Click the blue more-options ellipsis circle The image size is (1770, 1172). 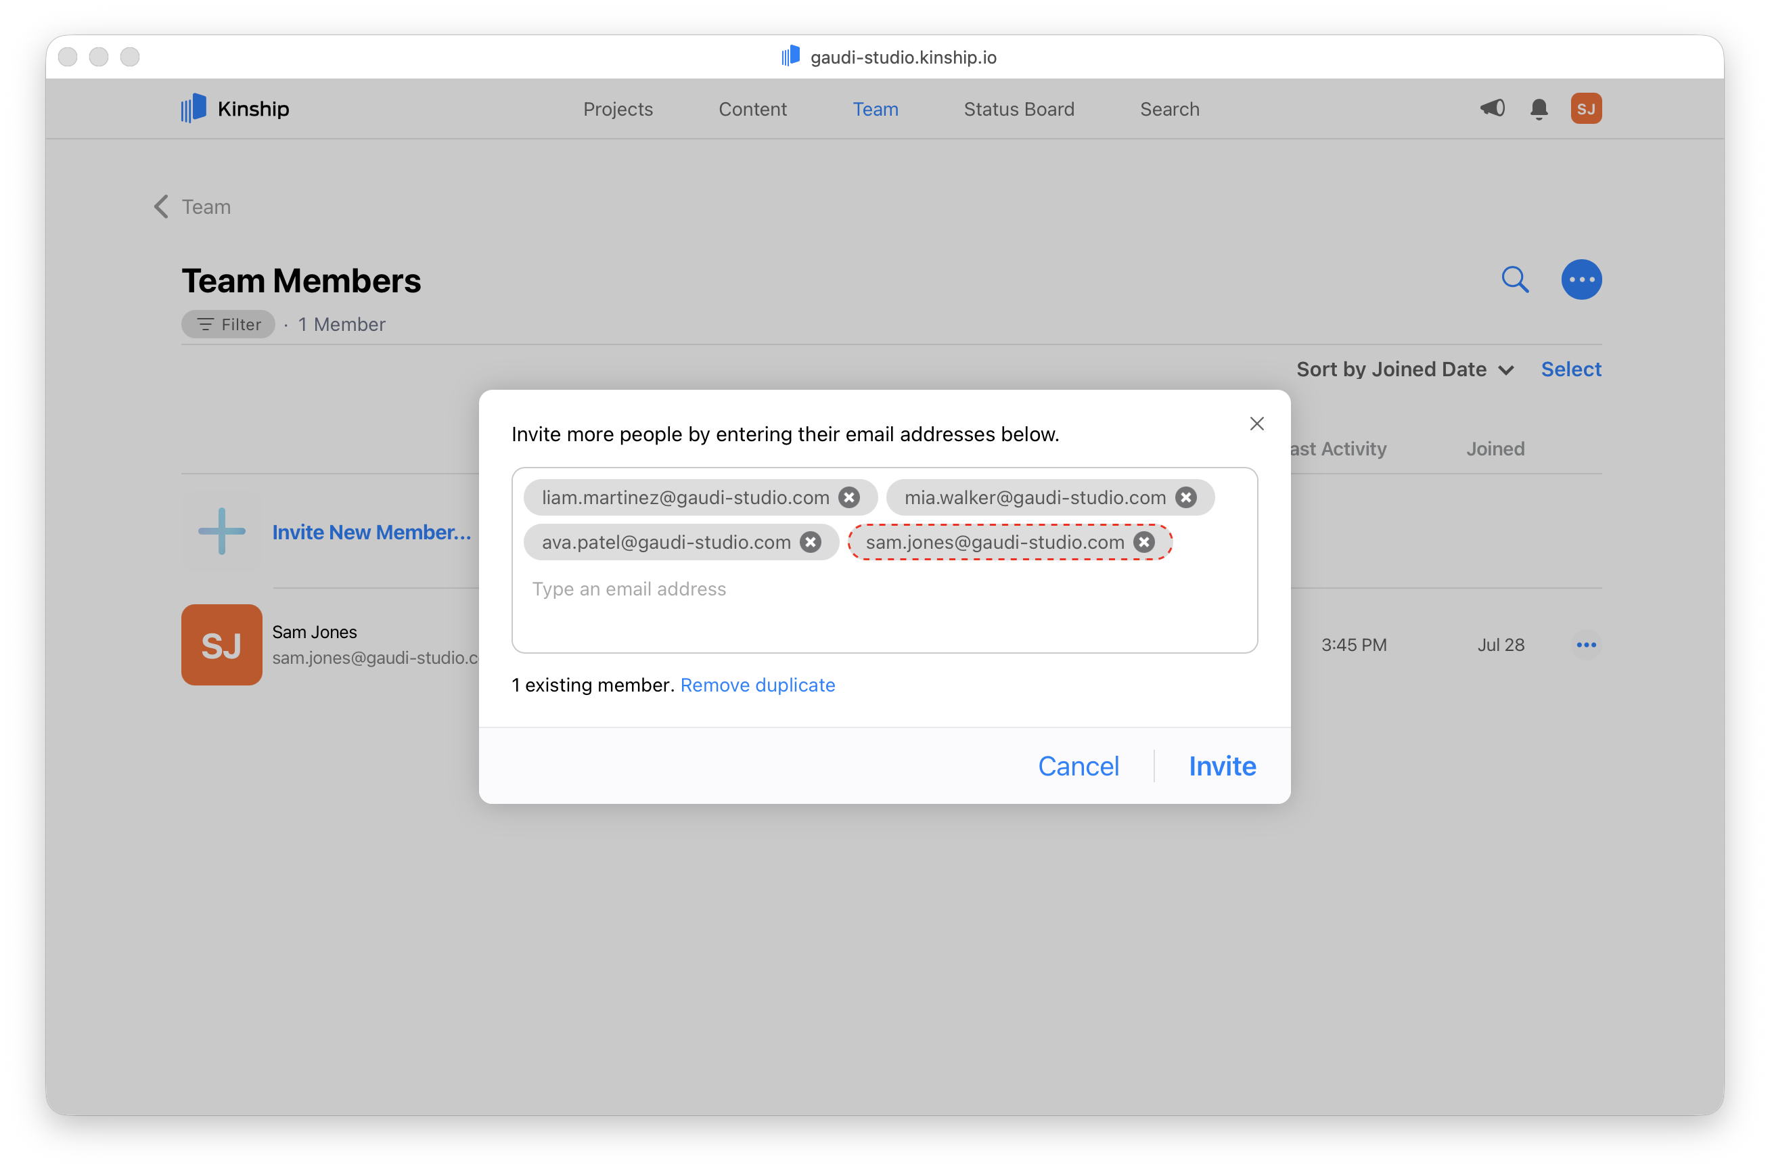[1582, 279]
